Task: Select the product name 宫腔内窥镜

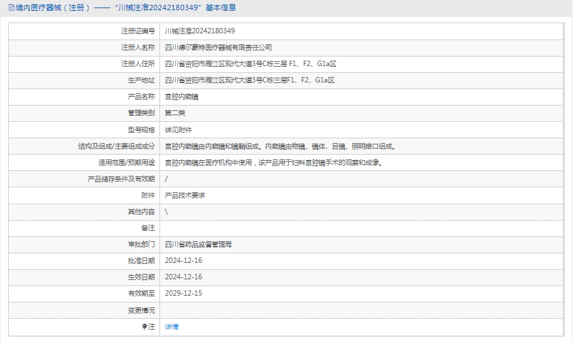Action: click(182, 97)
